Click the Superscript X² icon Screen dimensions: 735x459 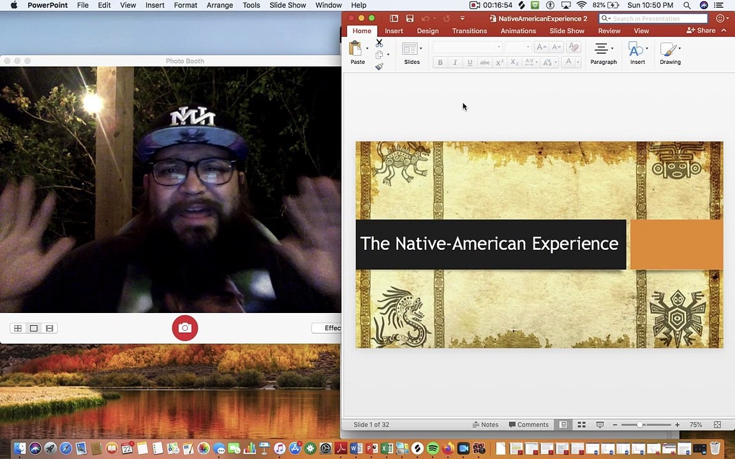[500, 62]
